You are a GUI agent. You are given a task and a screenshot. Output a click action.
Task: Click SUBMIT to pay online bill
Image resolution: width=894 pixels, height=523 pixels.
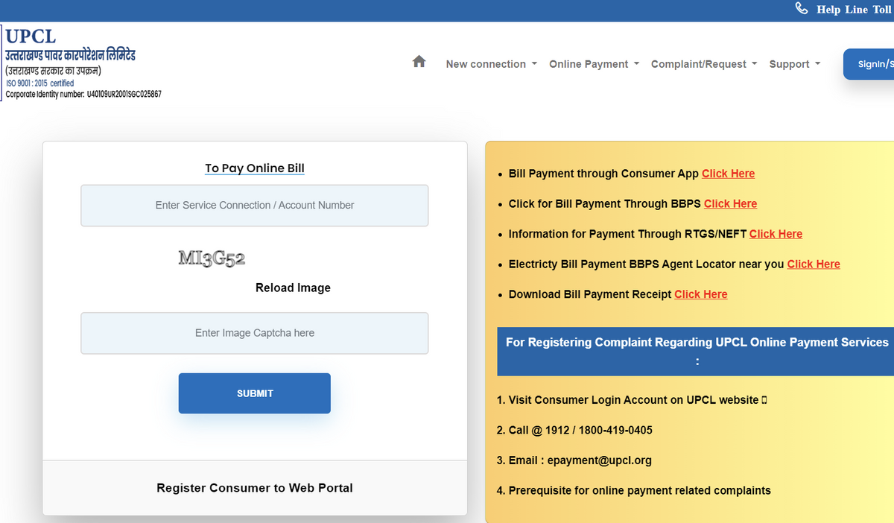coord(254,393)
